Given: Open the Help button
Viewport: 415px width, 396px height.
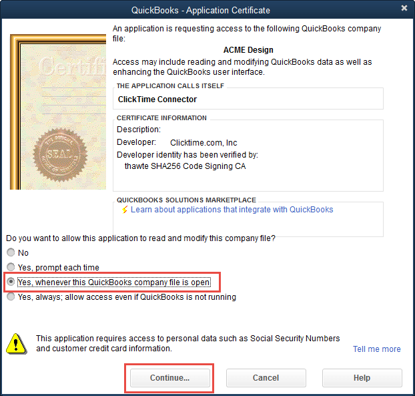Looking at the screenshot, I should pos(362,377).
